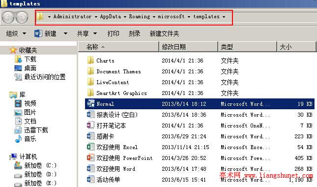This screenshot has height=187, width=317.
Task: Click Administrator in the address path
Action: (72, 17)
